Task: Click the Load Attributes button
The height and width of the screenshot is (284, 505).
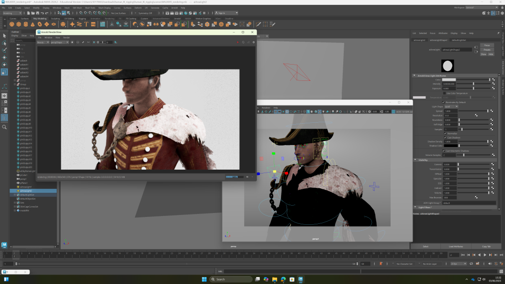Action: (x=455, y=246)
